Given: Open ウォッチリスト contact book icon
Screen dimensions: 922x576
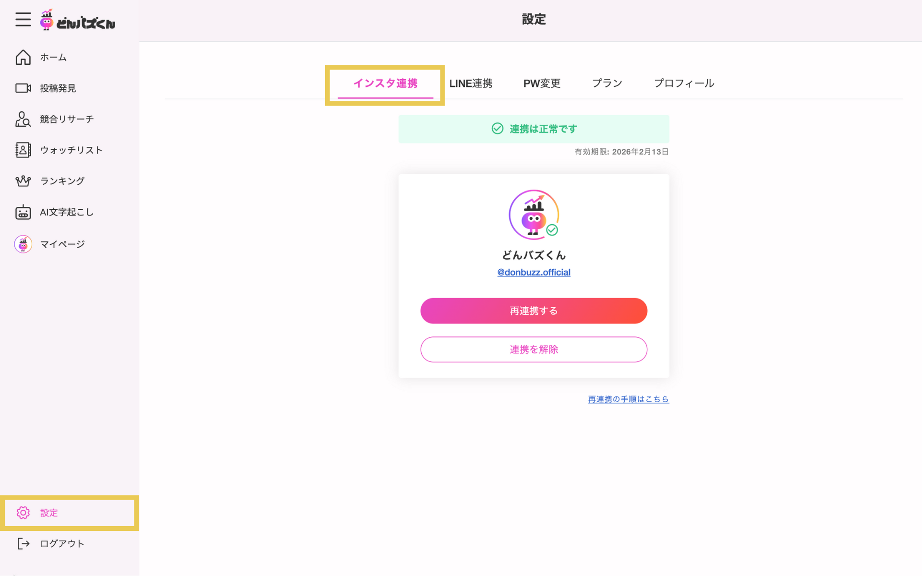Looking at the screenshot, I should tap(23, 150).
